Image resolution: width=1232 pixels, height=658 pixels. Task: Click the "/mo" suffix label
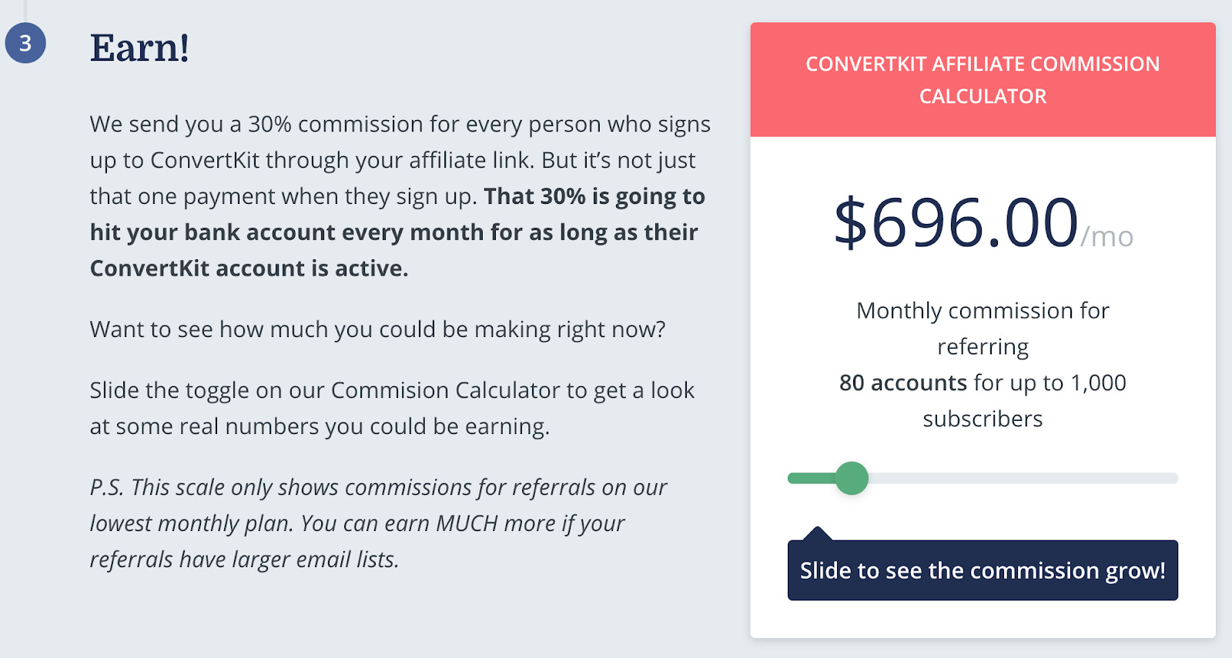(1107, 236)
